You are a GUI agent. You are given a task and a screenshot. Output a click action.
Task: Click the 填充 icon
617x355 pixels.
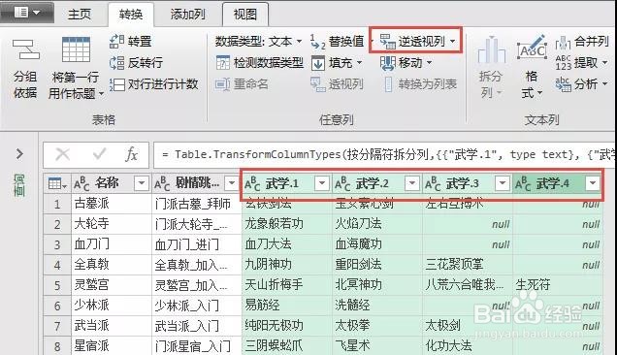(318, 63)
